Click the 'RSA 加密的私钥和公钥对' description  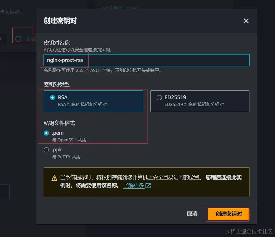83,104
